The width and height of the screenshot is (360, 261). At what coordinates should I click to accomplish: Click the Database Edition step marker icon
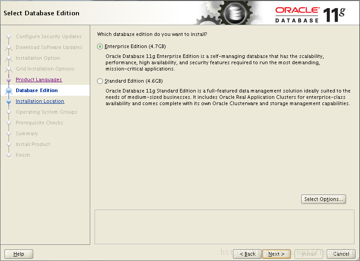point(9,91)
